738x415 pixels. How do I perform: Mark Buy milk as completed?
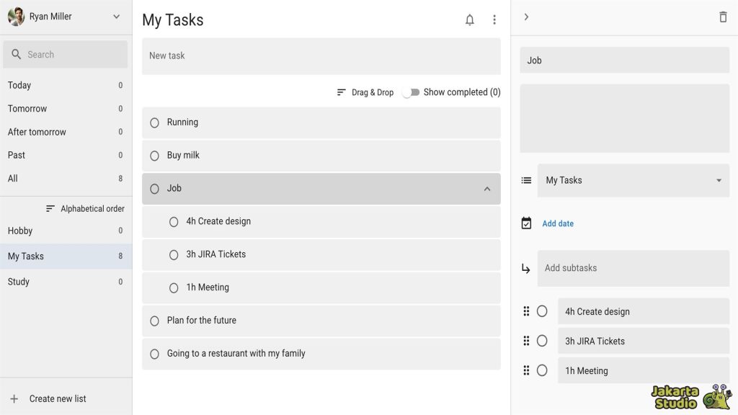(154, 156)
